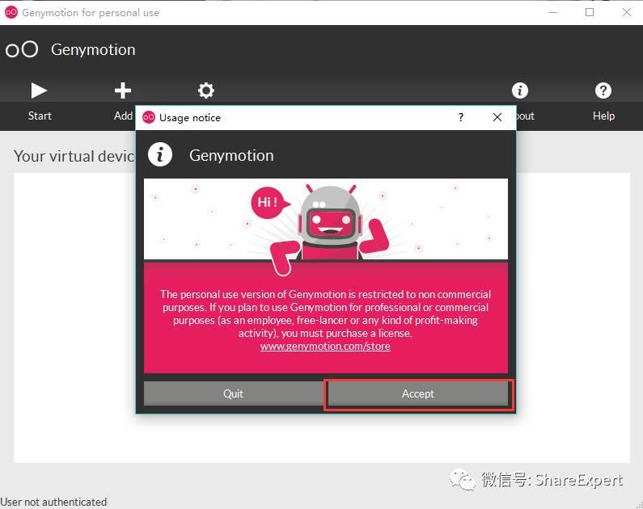Click the dialog's question mark help button
This screenshot has width=643, height=509.
click(461, 117)
